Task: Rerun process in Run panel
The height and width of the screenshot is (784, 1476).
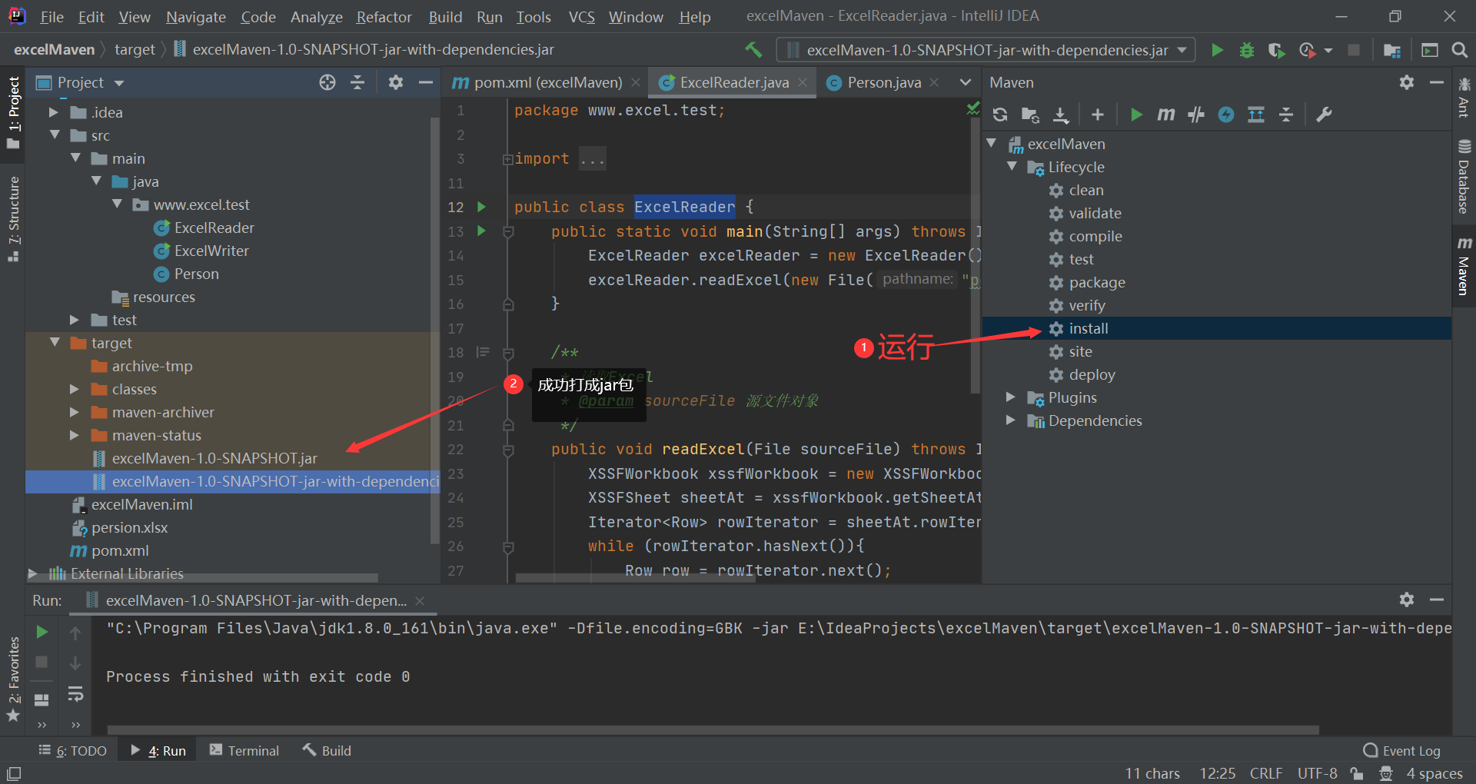Action: coord(42,632)
